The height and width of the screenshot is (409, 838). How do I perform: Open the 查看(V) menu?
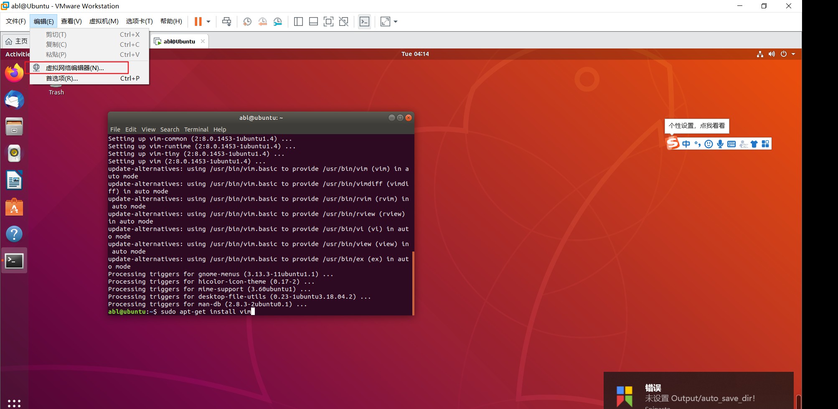[x=71, y=21]
